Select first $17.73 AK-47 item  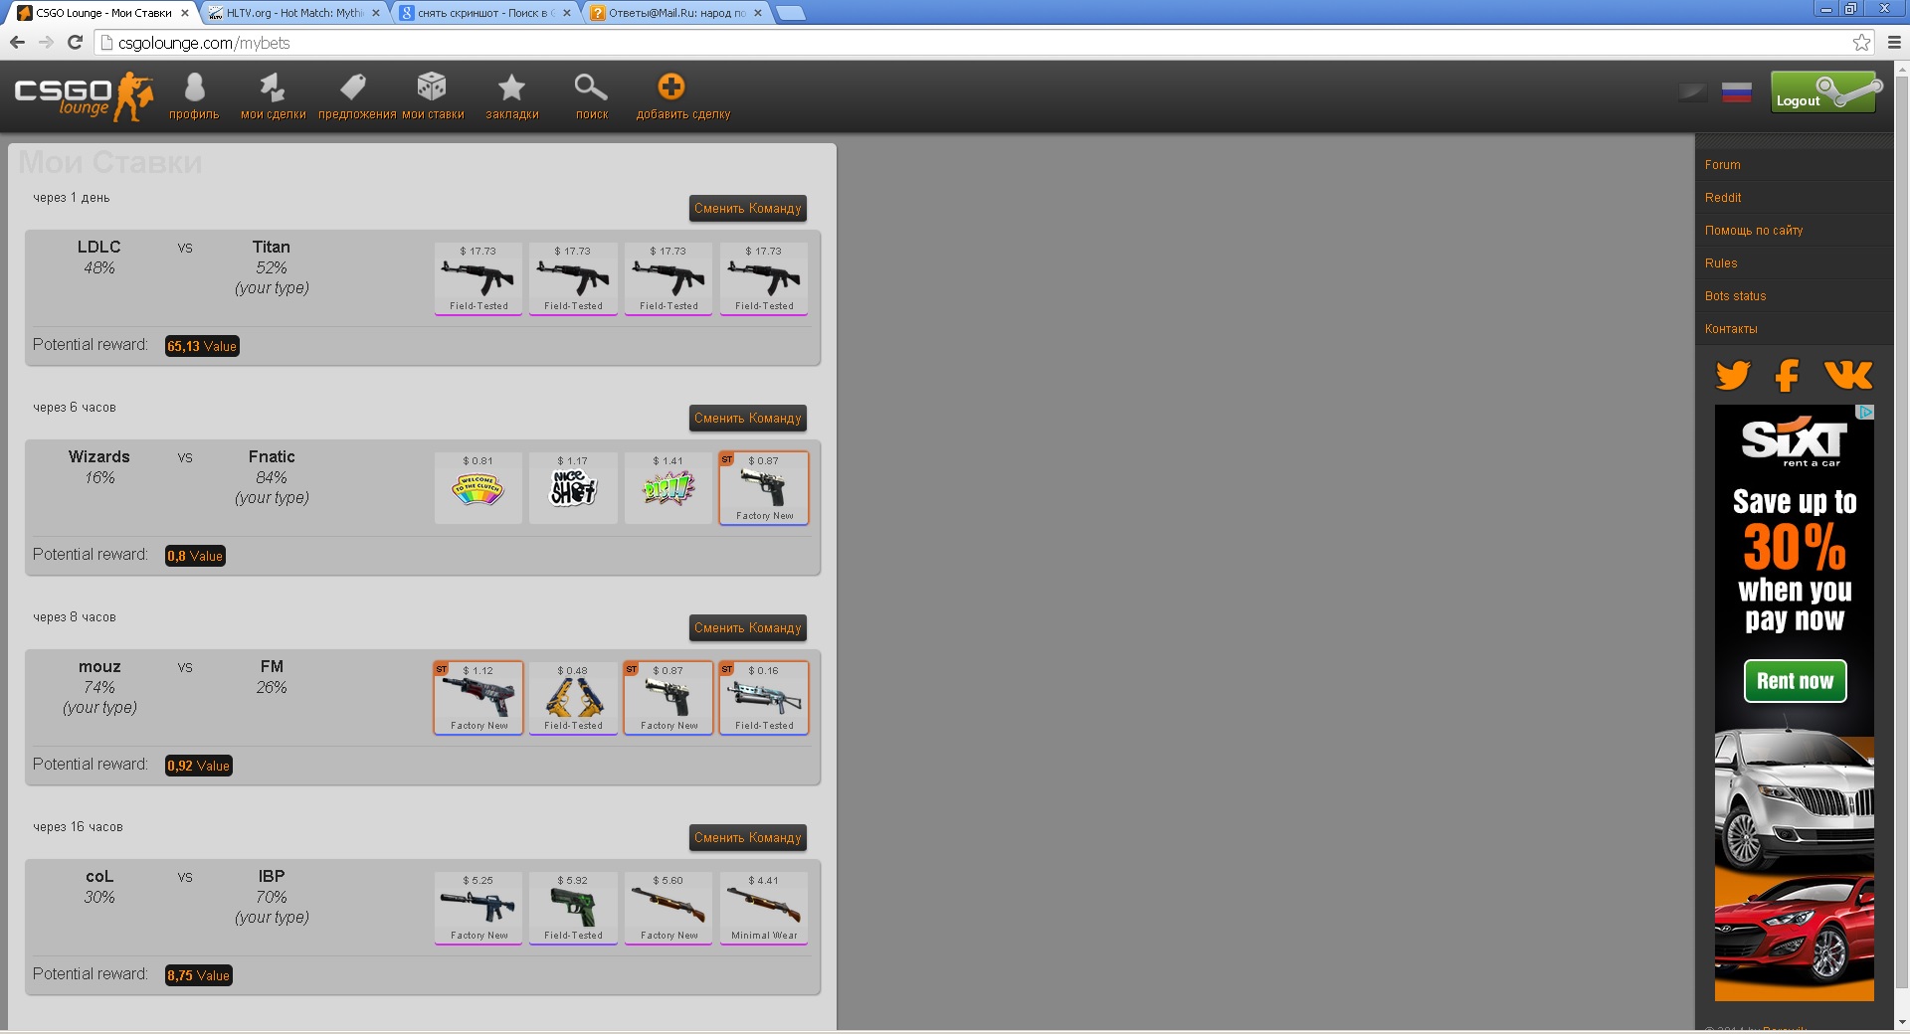pyautogui.click(x=478, y=279)
